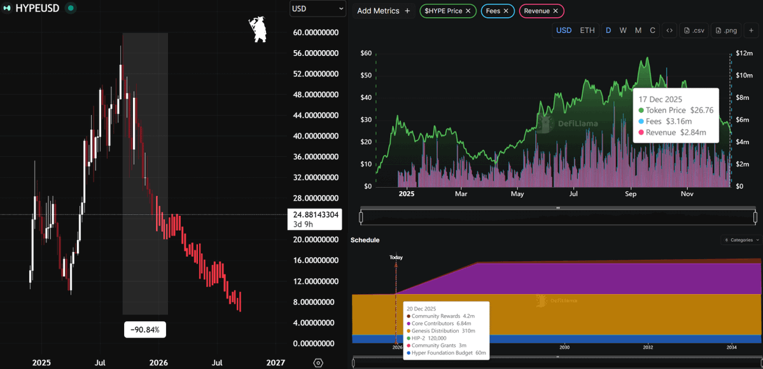This screenshot has width=763, height=369.
Task: Click the current price label 24.88143304
Action: click(316, 213)
